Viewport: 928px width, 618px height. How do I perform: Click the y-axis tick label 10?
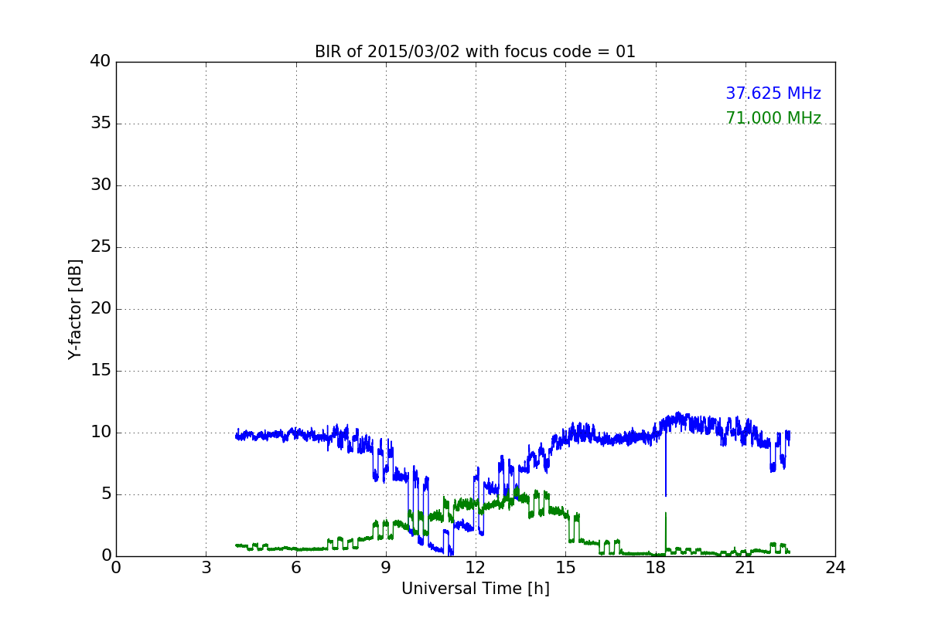(x=100, y=433)
